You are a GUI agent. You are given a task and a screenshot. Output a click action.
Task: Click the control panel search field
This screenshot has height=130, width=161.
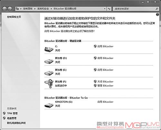(134, 9)
